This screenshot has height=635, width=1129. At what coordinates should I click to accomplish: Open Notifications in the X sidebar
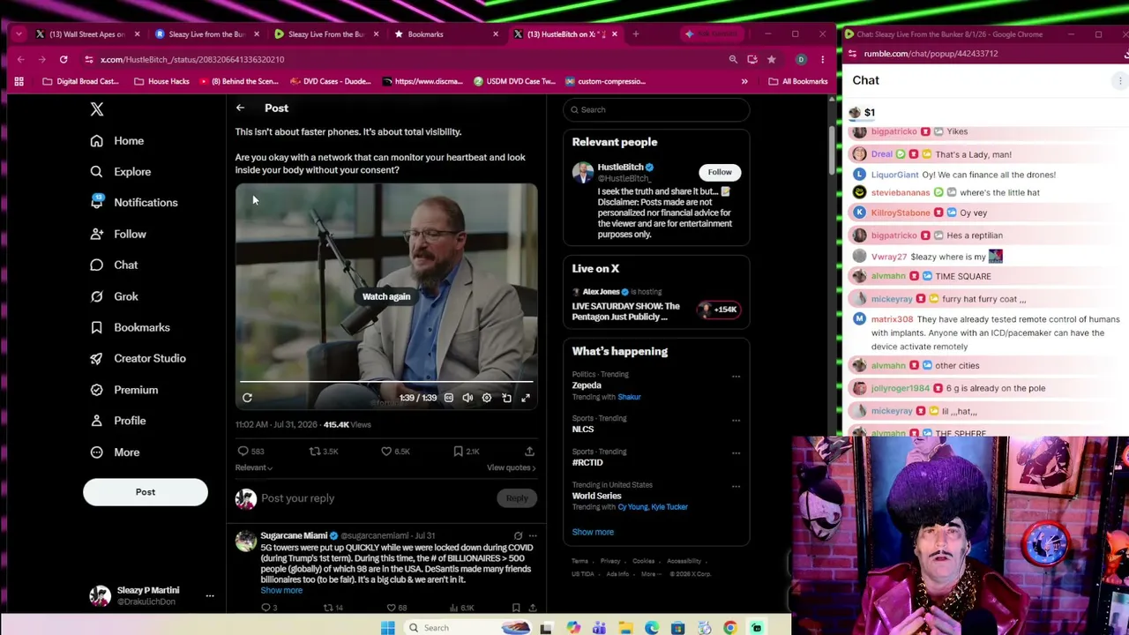pyautogui.click(x=134, y=203)
